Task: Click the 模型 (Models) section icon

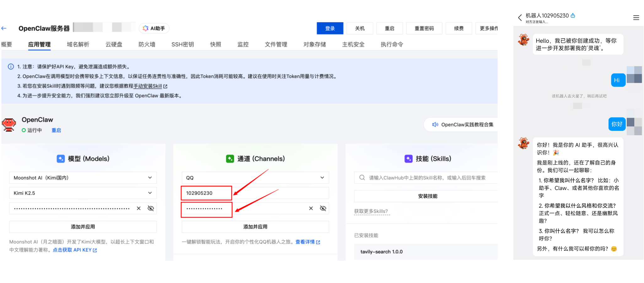Action: click(61, 159)
